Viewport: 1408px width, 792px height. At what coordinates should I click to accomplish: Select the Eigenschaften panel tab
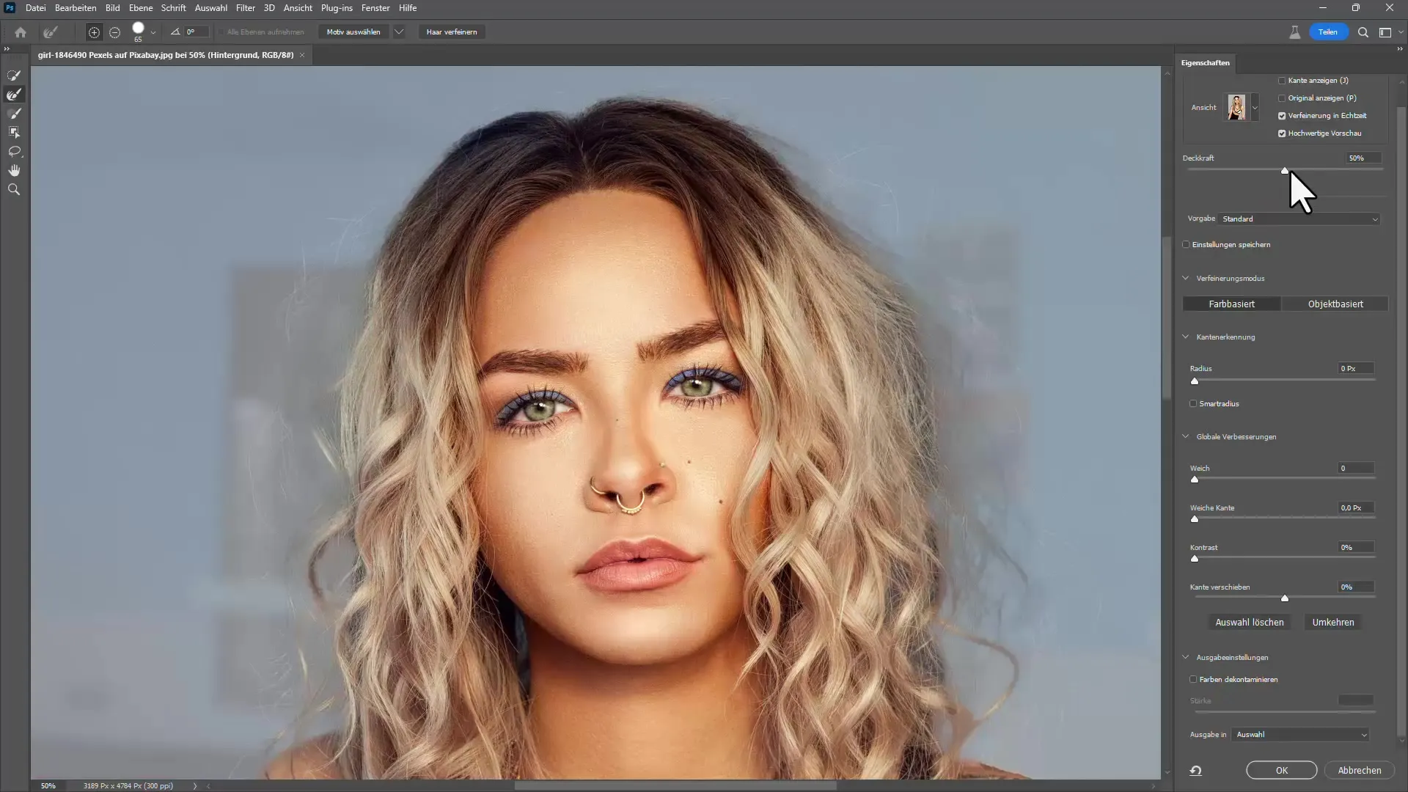pos(1205,63)
